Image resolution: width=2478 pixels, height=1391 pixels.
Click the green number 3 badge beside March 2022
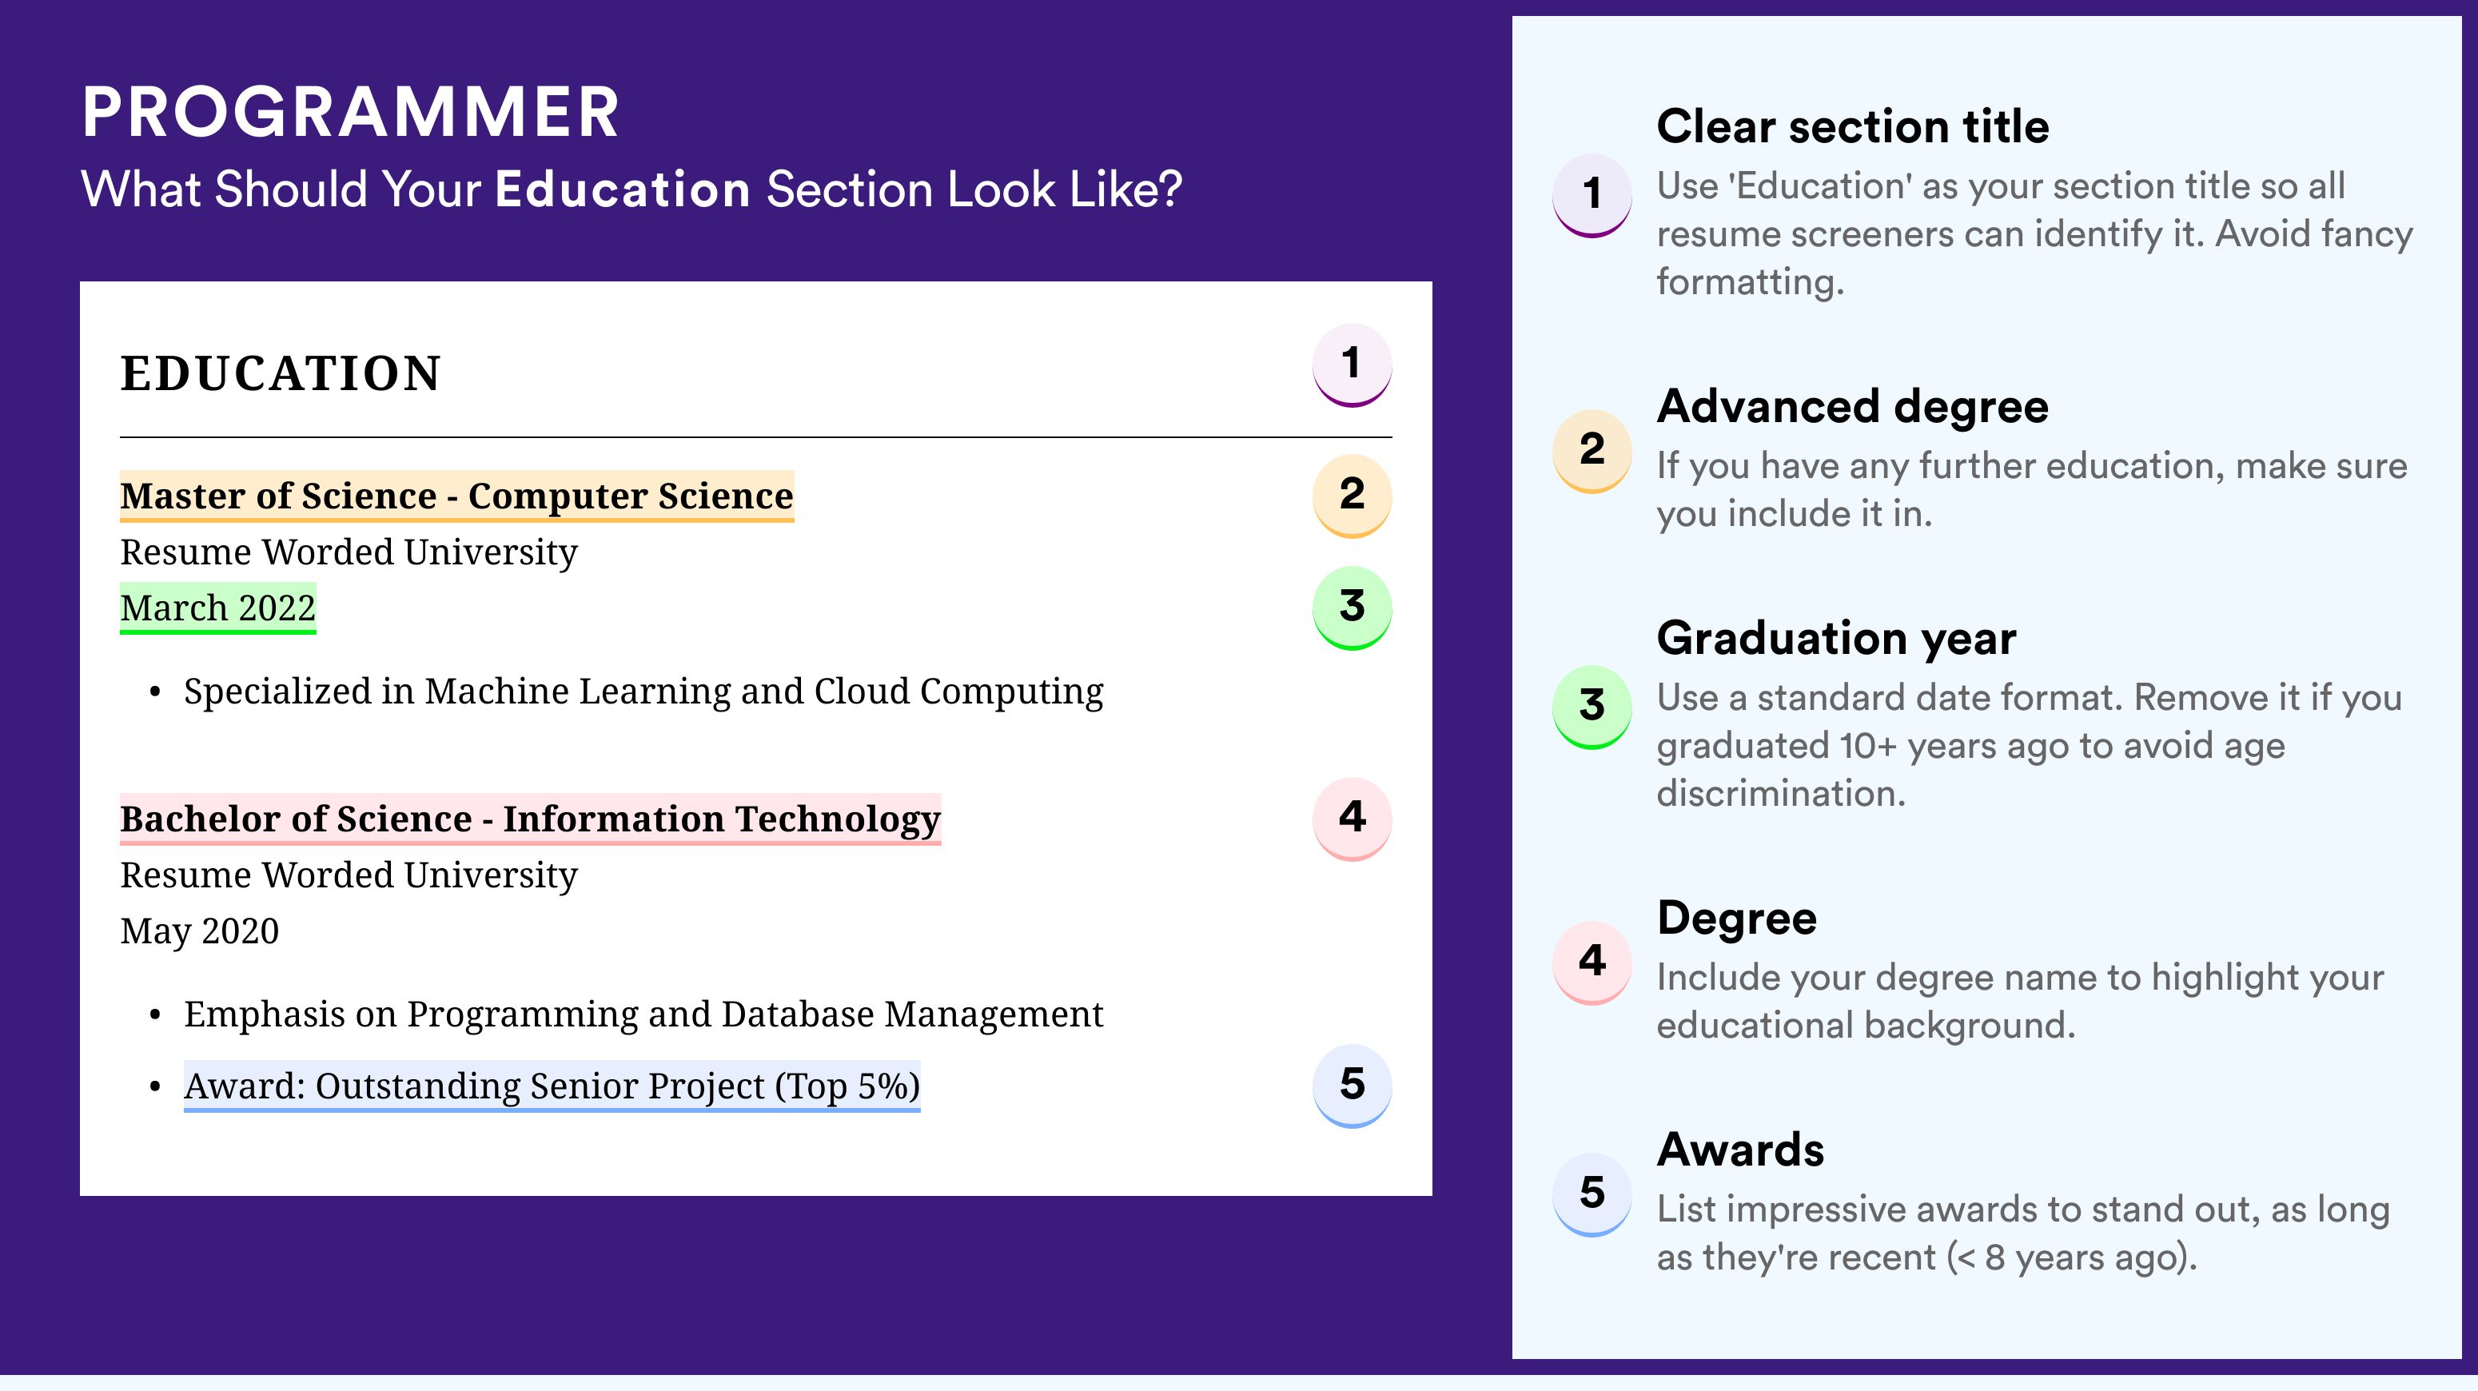pyautogui.click(x=1352, y=608)
